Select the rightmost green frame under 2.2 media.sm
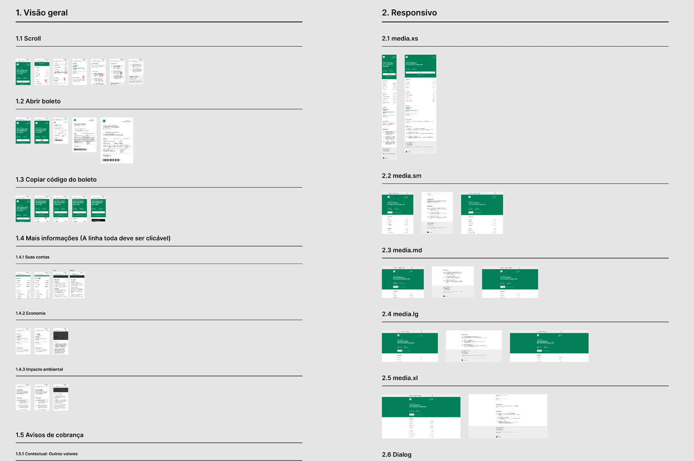 pyautogui.click(x=482, y=213)
